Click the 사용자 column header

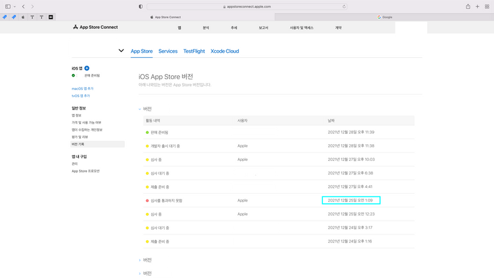[x=242, y=121]
